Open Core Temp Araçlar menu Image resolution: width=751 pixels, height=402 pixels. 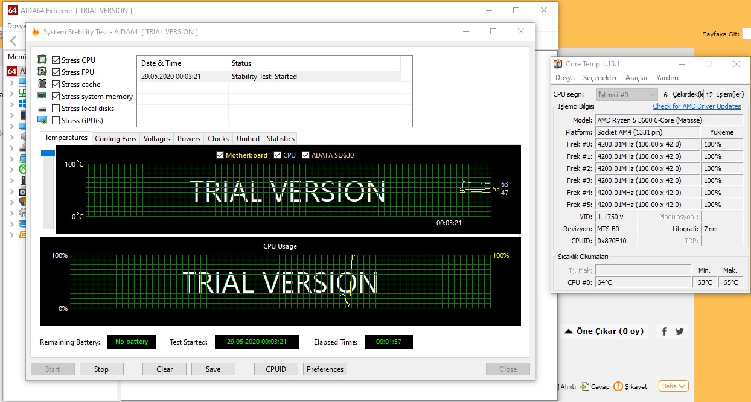tap(636, 78)
